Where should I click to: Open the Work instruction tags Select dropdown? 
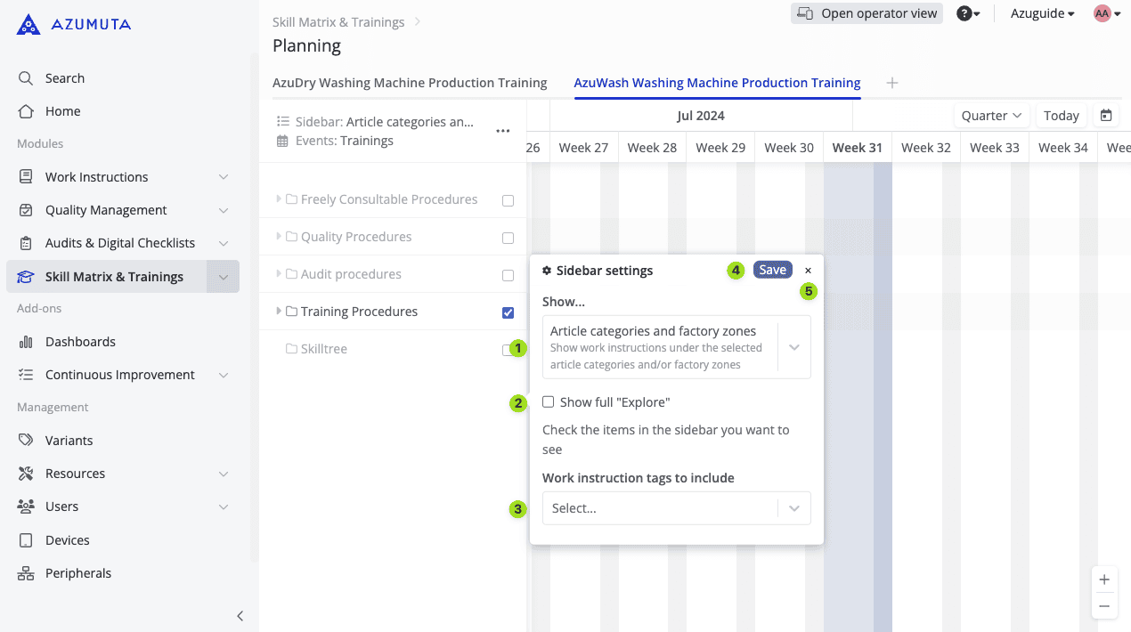point(676,507)
